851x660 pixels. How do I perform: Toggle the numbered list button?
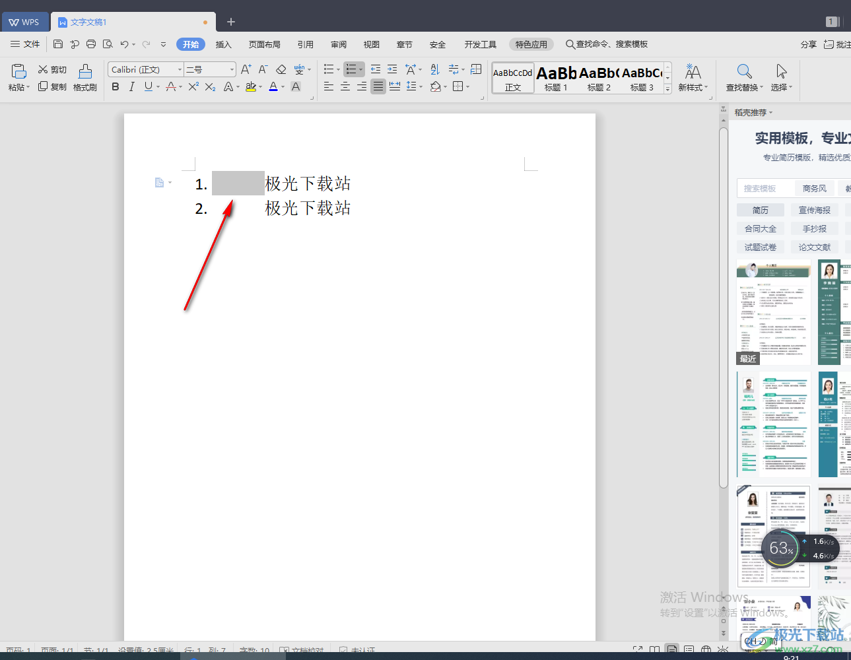[x=351, y=69]
